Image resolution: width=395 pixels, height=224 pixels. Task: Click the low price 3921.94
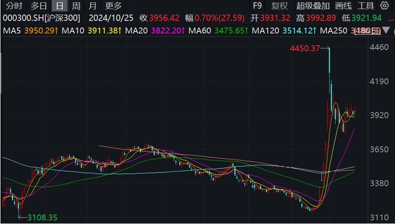(x=367, y=18)
